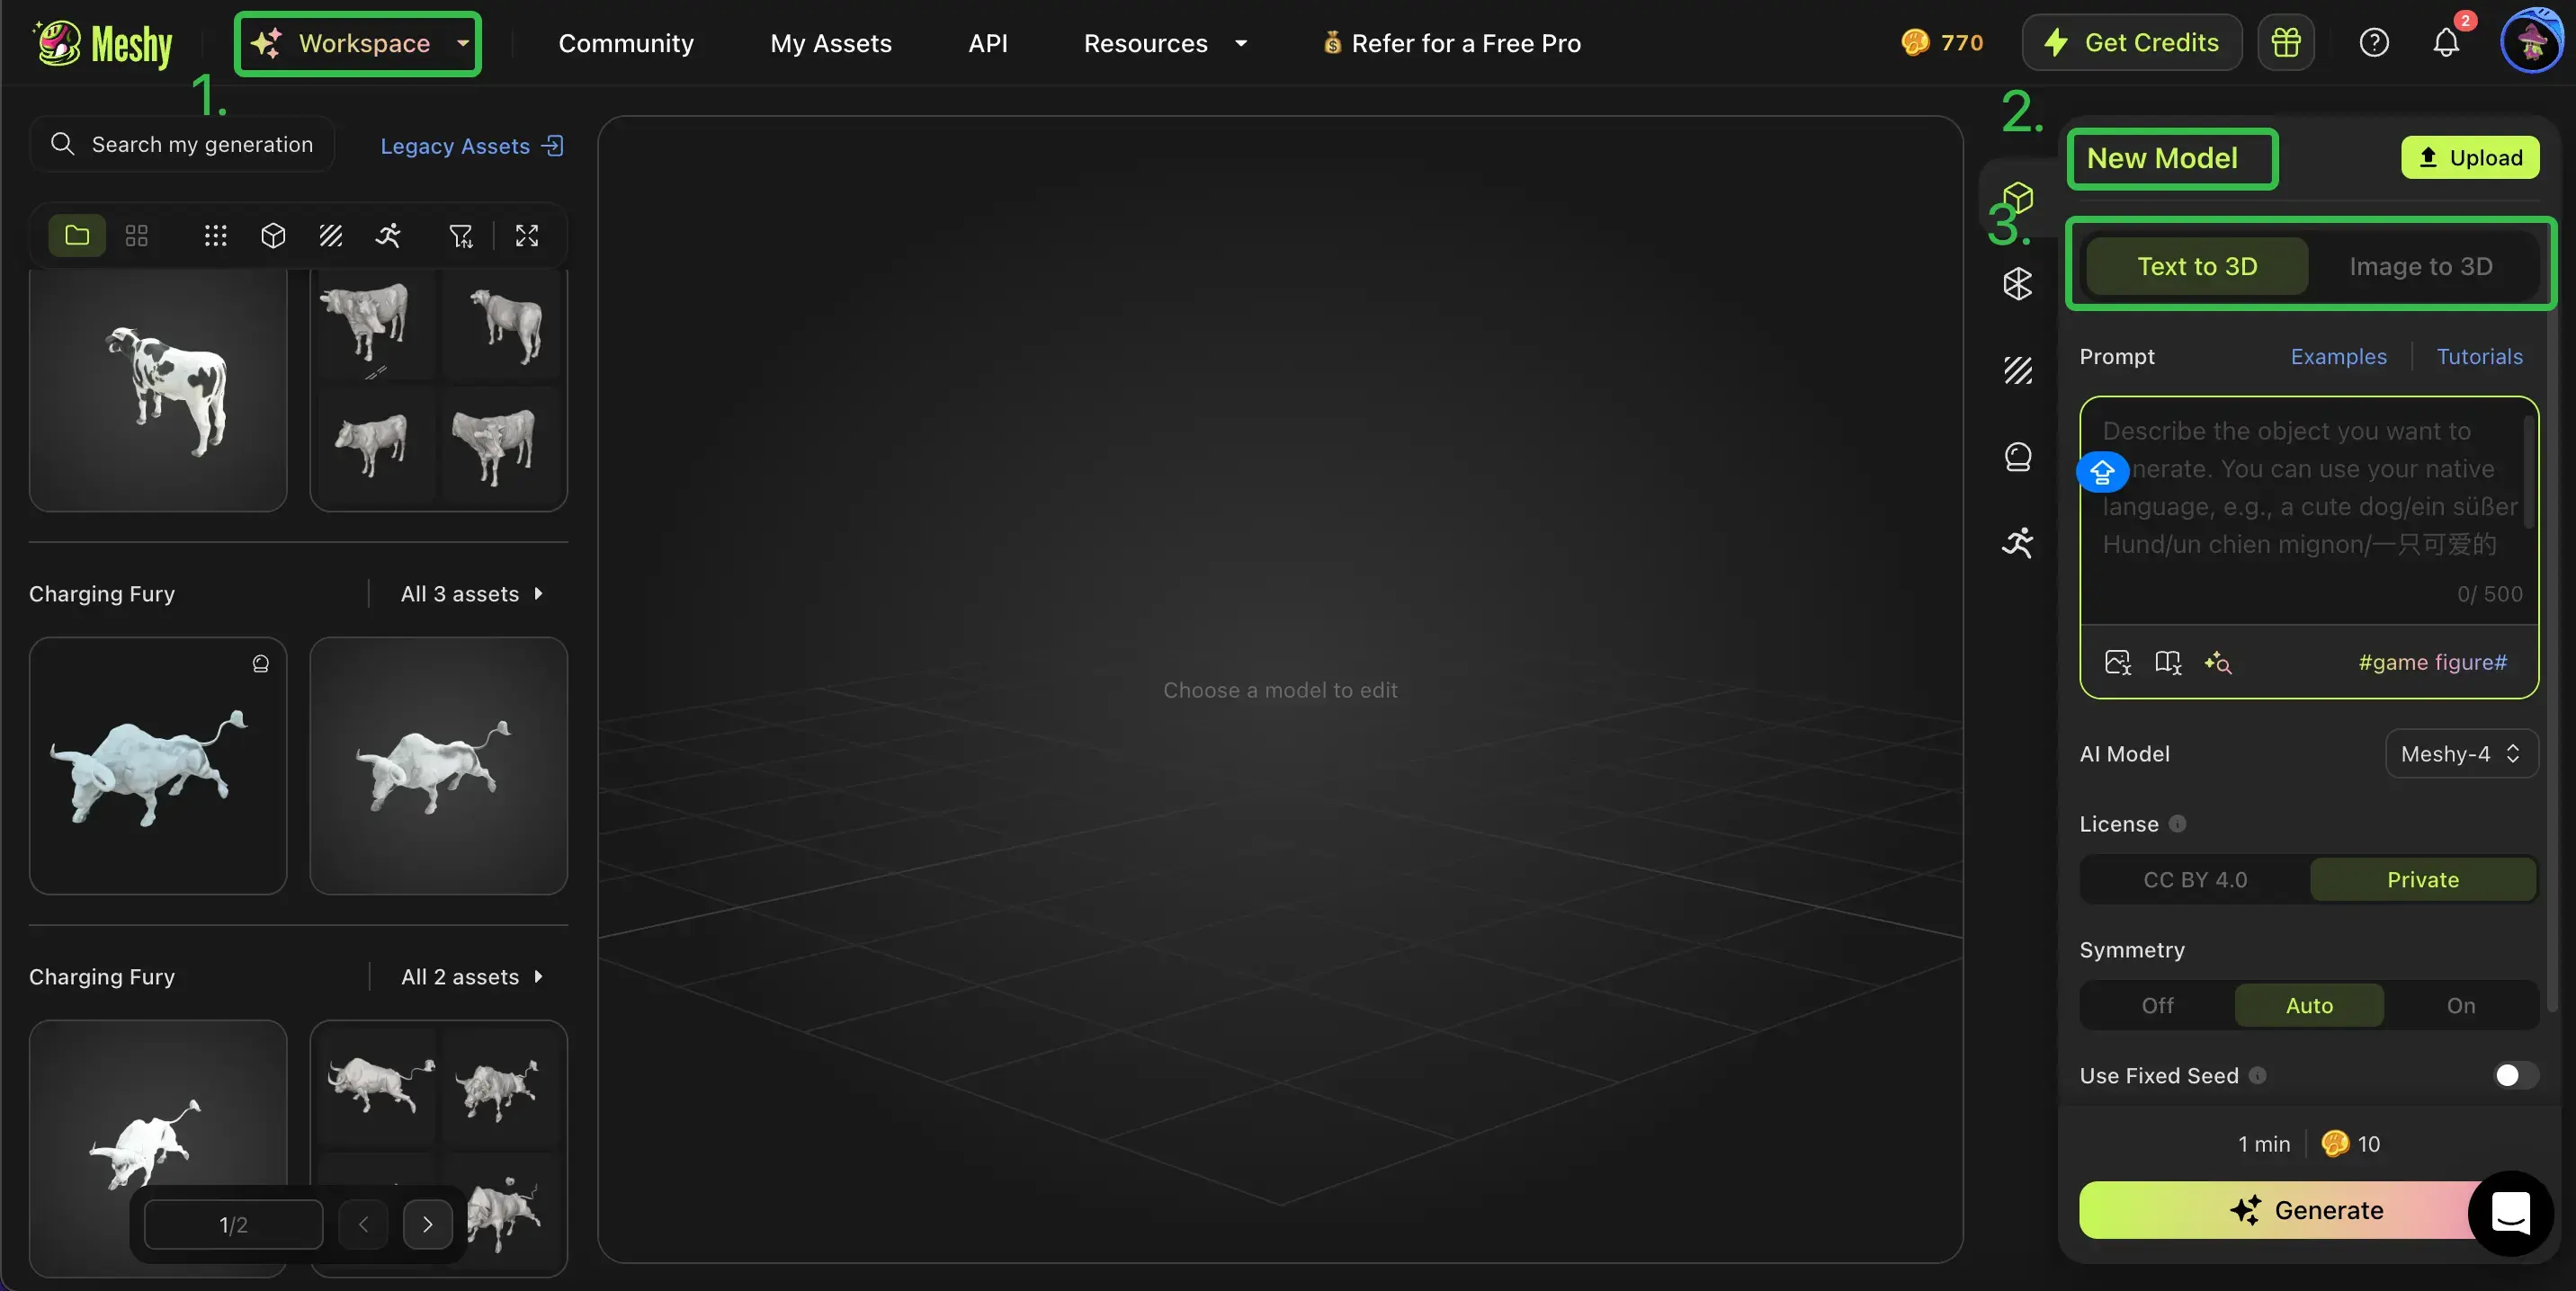The width and height of the screenshot is (2576, 1291).
Task: Click the notification bell icon
Action: click(2445, 43)
